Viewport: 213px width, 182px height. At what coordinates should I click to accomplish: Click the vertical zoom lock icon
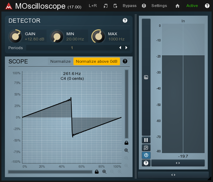[127, 143]
